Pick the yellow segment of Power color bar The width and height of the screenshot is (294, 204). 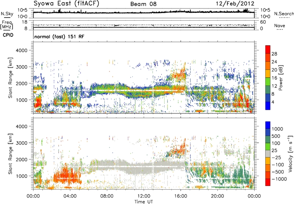(268, 73)
